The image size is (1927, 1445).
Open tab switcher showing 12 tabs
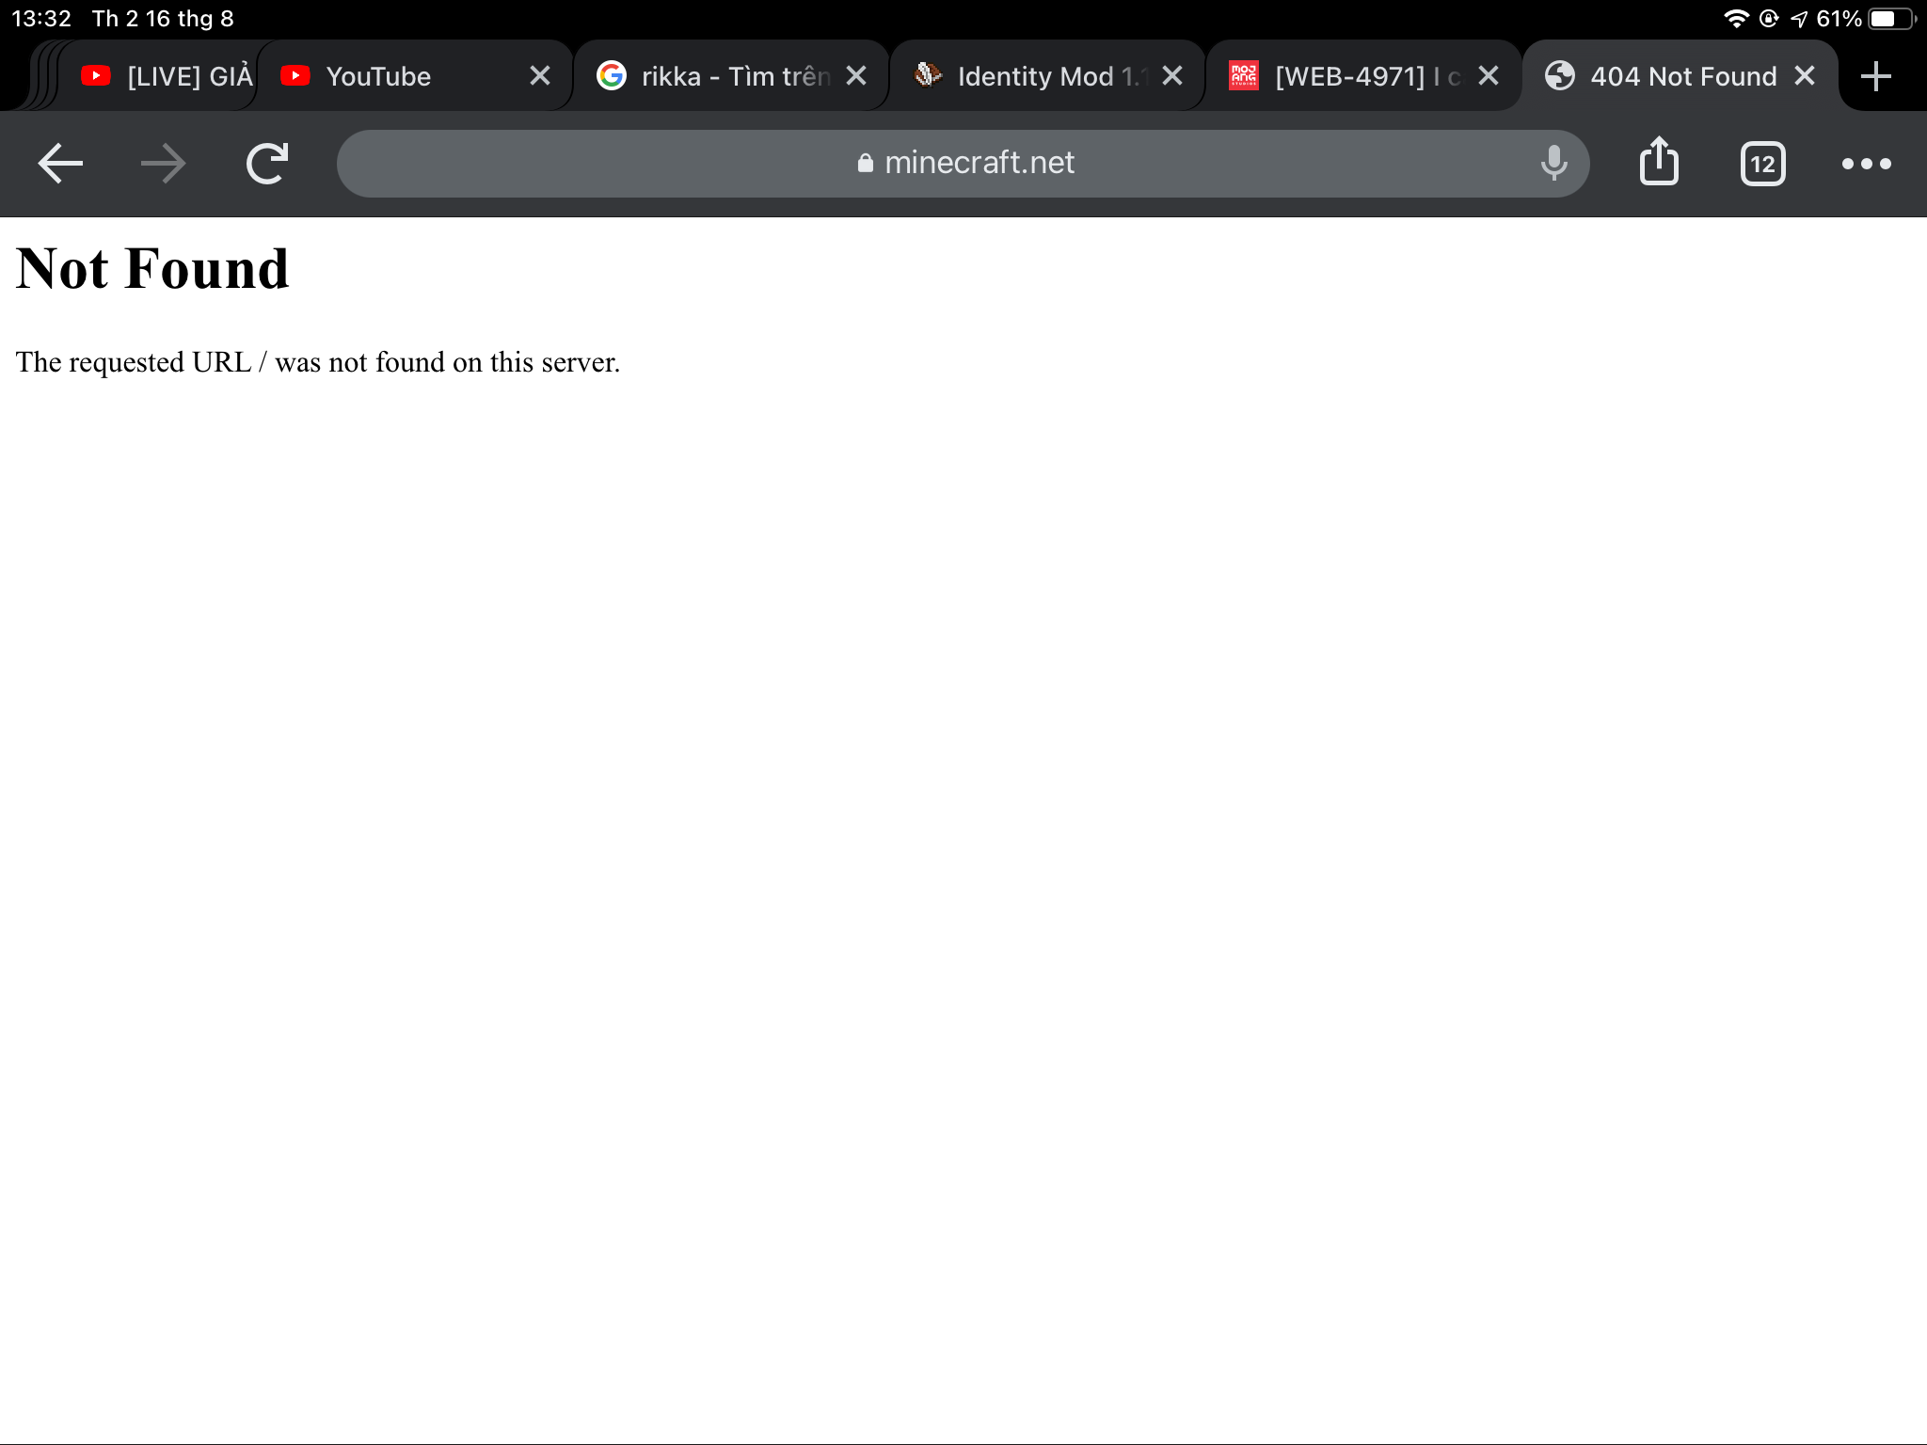tap(1762, 165)
